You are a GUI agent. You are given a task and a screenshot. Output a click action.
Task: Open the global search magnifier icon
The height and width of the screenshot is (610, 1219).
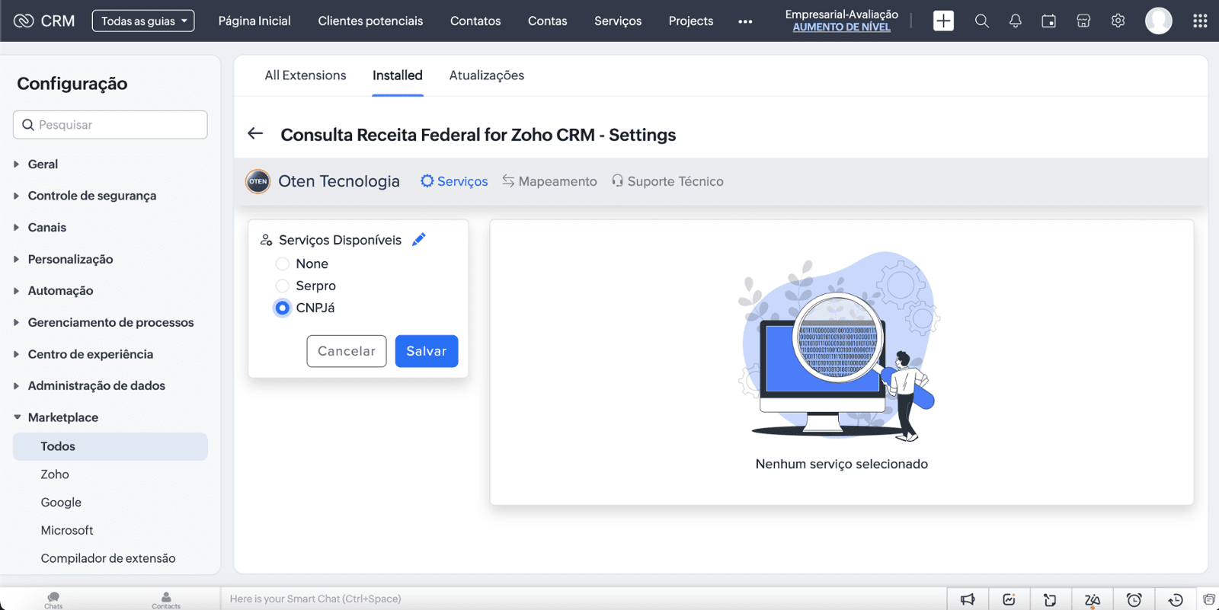(x=981, y=21)
